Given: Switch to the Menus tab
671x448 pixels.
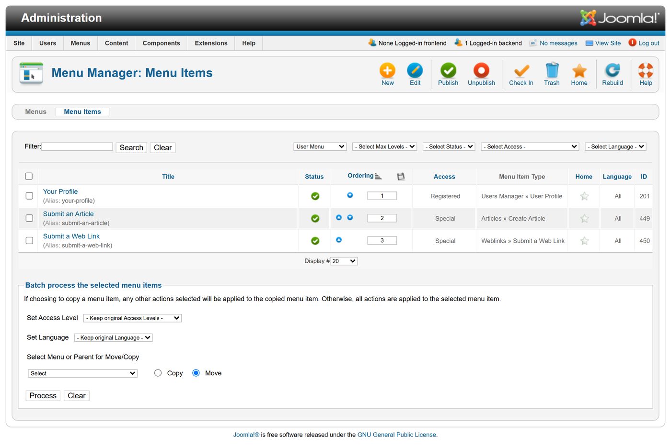Looking at the screenshot, I should pos(35,112).
